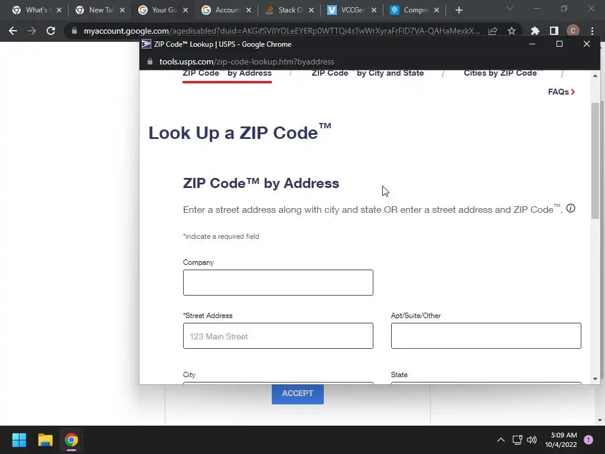Close the USPS popup window
This screenshot has height=454, width=605.
tap(587, 44)
